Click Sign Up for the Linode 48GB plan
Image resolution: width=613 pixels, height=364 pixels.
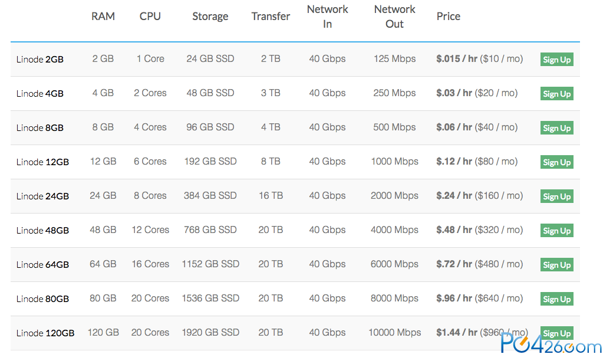point(556,231)
